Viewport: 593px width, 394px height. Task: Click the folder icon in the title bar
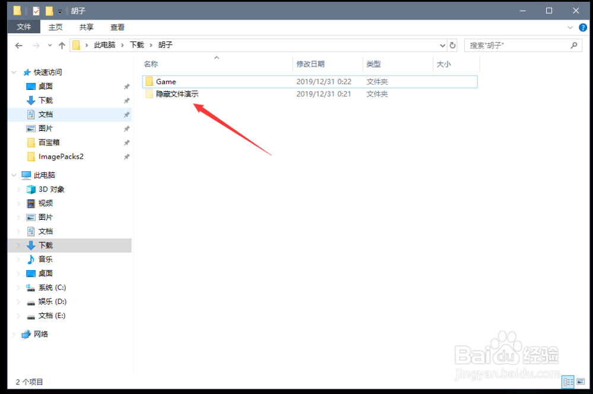(x=16, y=10)
